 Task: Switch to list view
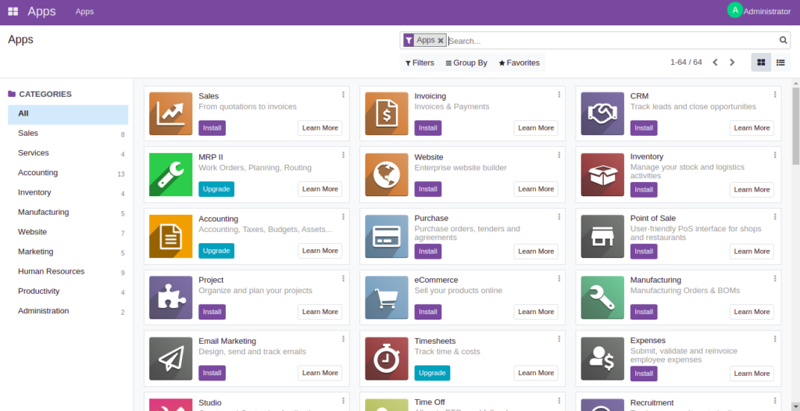click(x=780, y=63)
